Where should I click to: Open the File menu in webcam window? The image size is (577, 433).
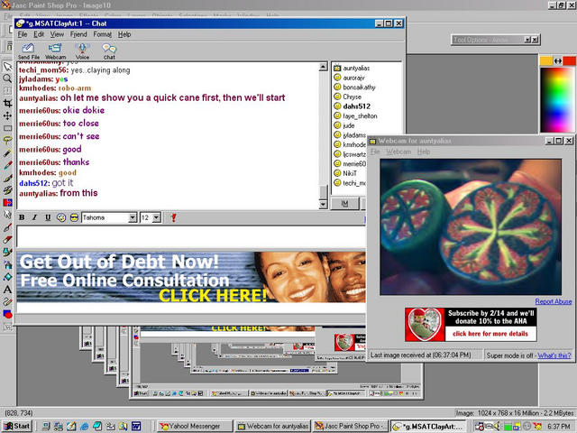(375, 152)
